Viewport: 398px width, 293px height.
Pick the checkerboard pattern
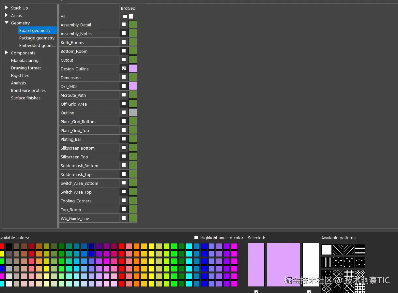(360, 288)
